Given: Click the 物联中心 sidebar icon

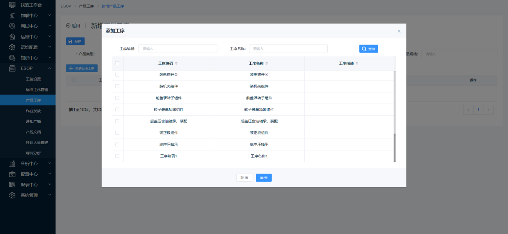Looking at the screenshot, I should (12, 16).
